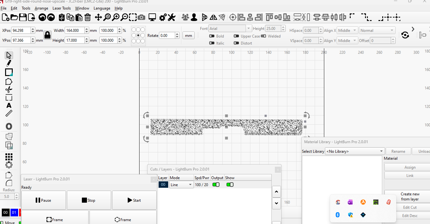
Task: Open the Arrange menu
Action: point(41,8)
